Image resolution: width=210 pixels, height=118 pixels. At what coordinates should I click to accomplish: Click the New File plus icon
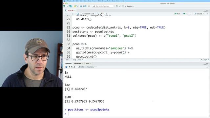[x=64, y=6]
